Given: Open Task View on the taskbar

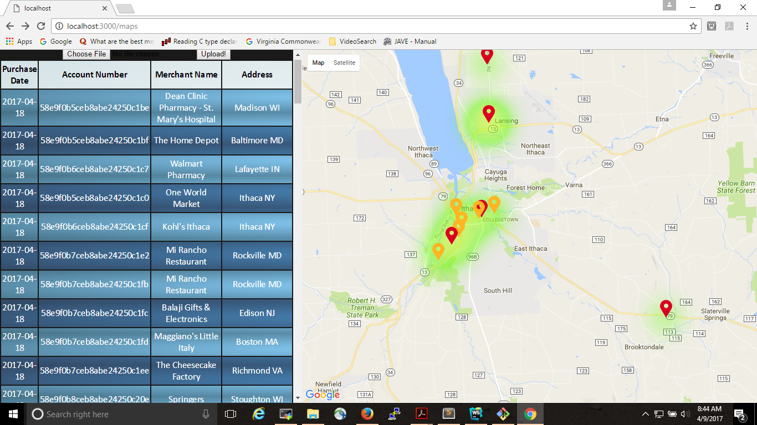Looking at the screenshot, I should [x=231, y=414].
